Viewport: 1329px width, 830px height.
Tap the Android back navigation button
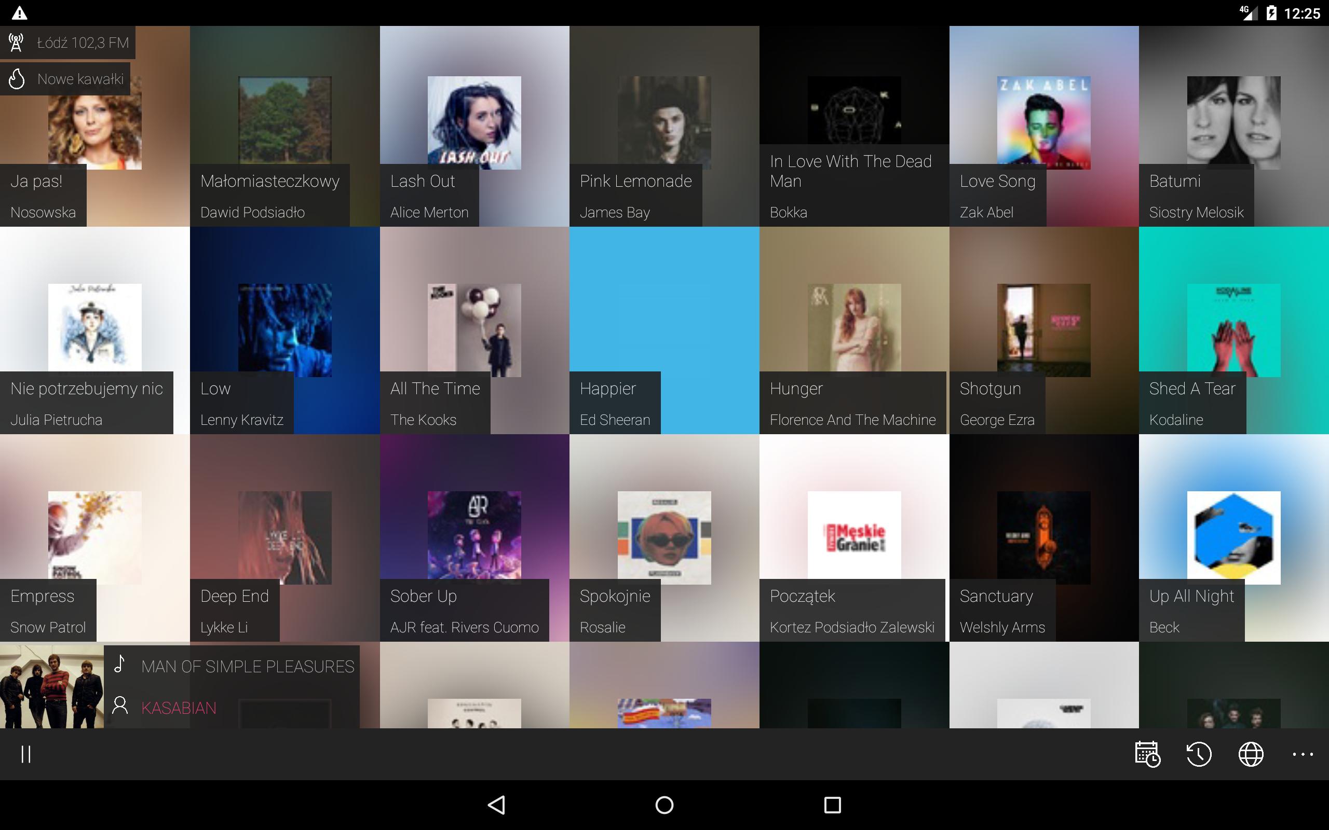496,805
